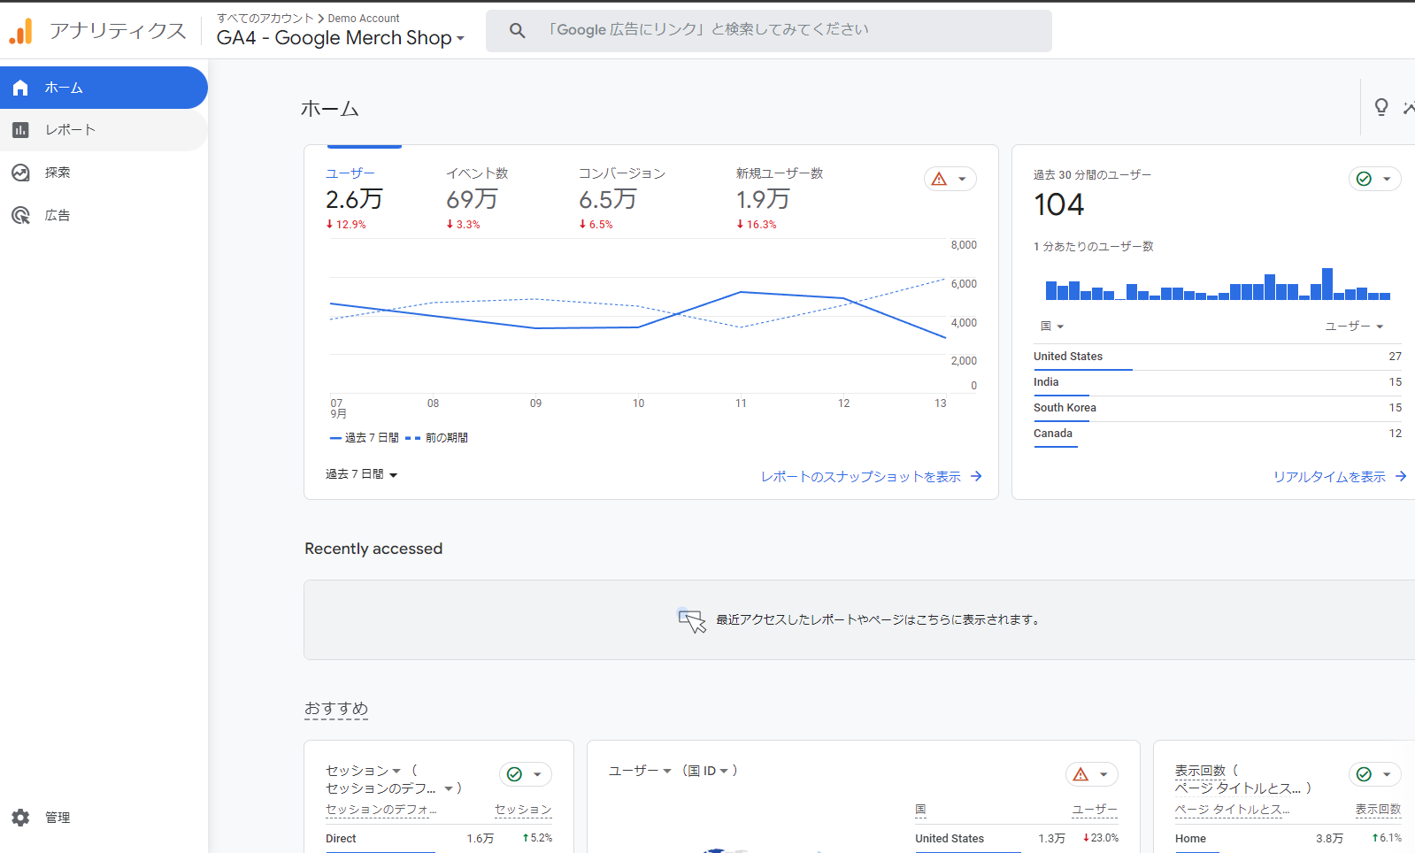The image size is (1415, 853).
Task: Expand the 国 dimension dropdown in realtime card
Action: point(1051,327)
